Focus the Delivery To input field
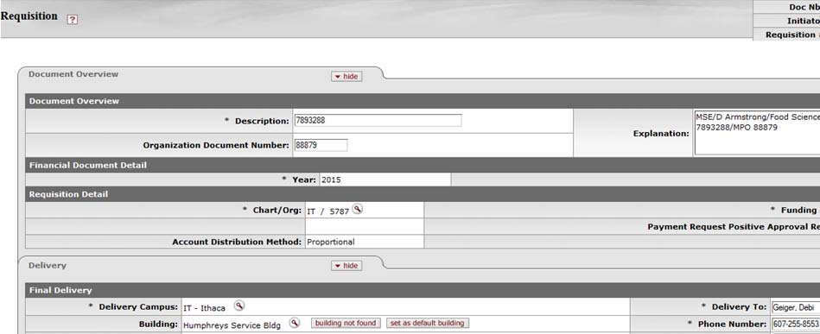This screenshot has width=820, height=334. point(796,307)
